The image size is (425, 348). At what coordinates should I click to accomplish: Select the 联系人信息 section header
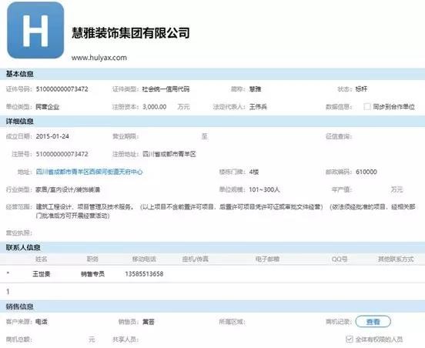[23, 247]
